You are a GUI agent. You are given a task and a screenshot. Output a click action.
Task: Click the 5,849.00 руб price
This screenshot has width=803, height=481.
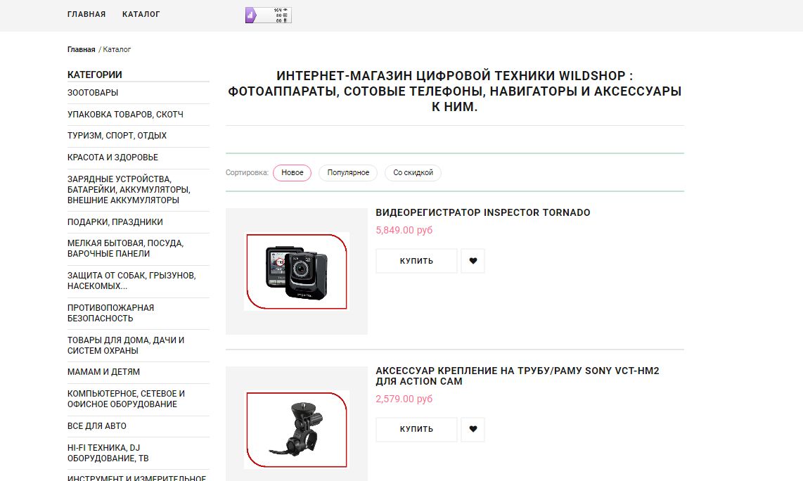[x=404, y=231]
